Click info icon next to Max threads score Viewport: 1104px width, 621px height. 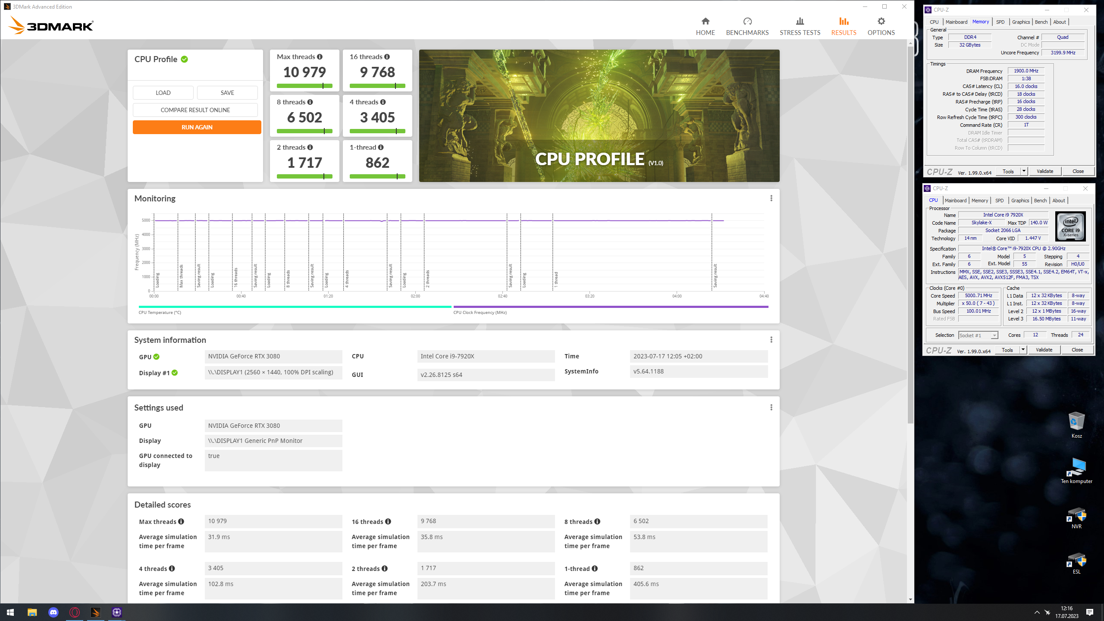click(320, 56)
